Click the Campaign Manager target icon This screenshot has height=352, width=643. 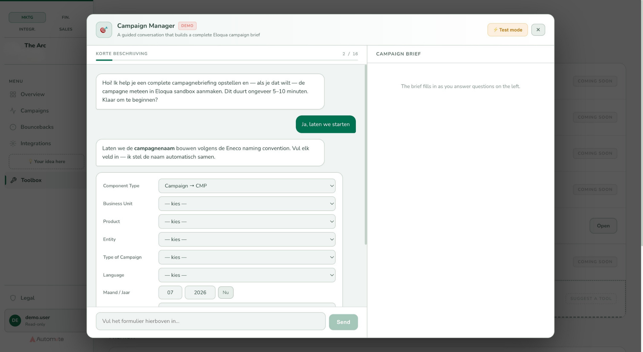(x=104, y=30)
